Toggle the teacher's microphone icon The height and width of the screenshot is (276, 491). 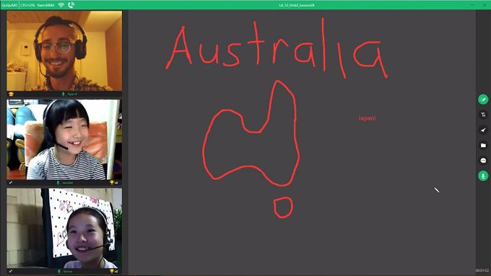point(64,94)
